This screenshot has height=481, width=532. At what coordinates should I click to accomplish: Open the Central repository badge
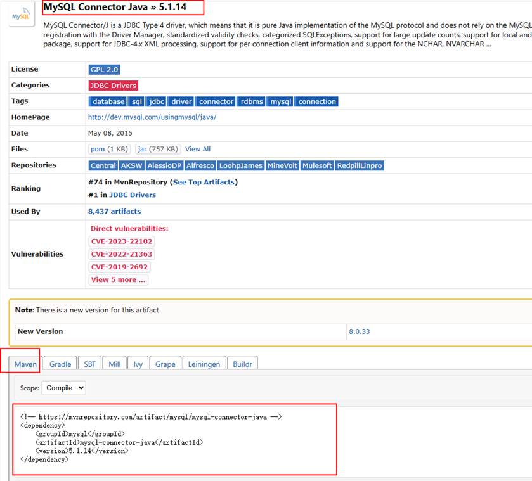pos(103,165)
